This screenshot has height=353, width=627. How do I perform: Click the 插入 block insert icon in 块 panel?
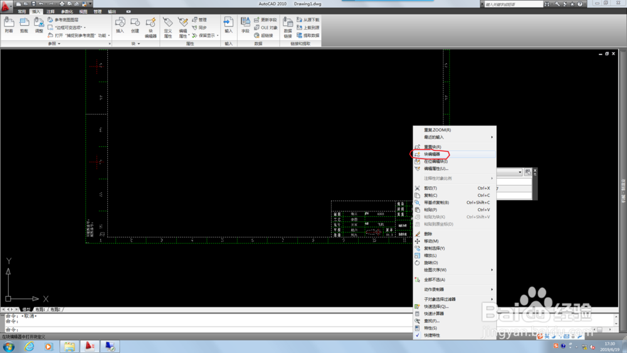tap(120, 25)
